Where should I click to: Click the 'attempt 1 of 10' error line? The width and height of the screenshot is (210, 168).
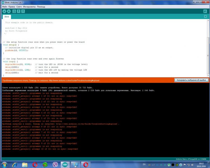[39, 96]
